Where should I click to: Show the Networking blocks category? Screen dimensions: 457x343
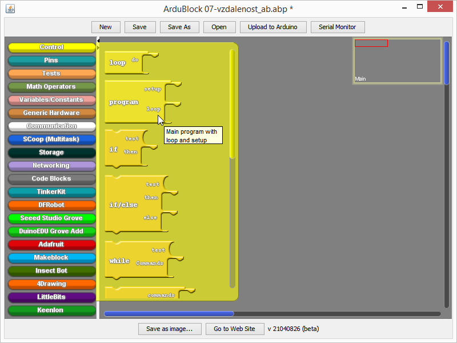click(x=51, y=165)
